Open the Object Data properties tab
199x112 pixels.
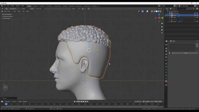click(x=166, y=78)
